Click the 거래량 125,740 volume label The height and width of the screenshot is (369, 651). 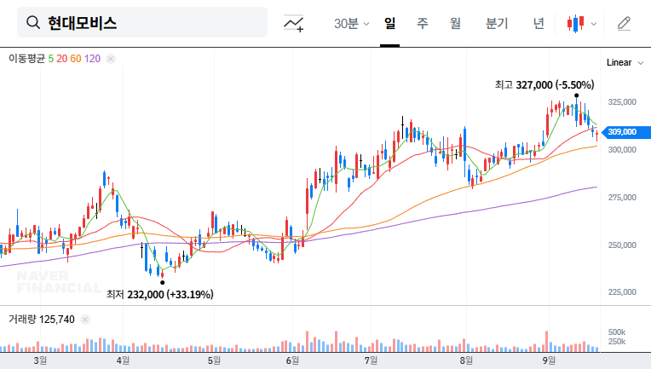tap(42, 320)
